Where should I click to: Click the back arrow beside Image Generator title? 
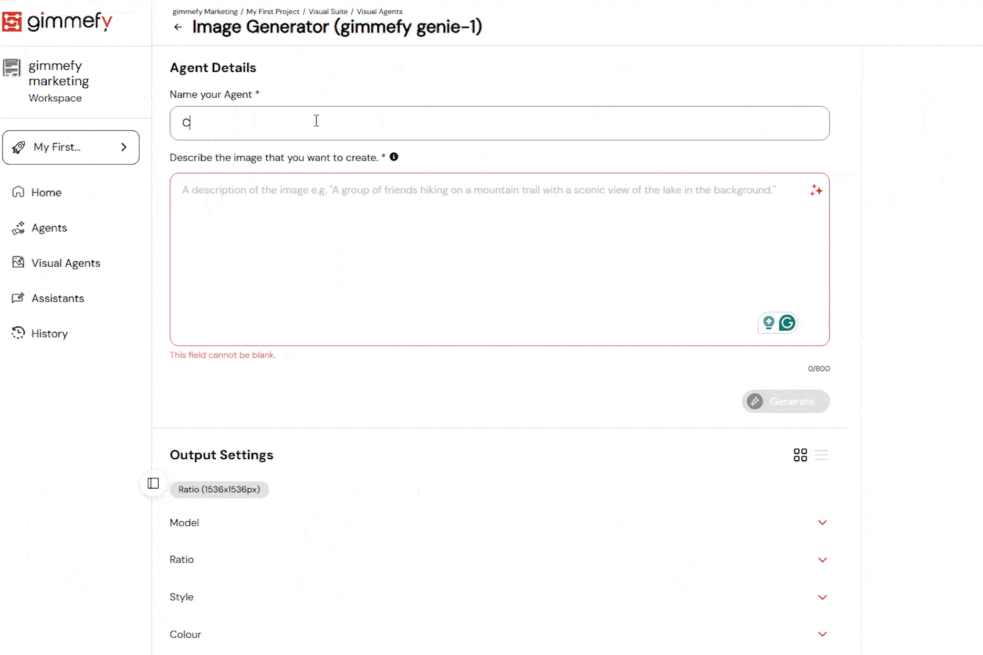coord(178,27)
